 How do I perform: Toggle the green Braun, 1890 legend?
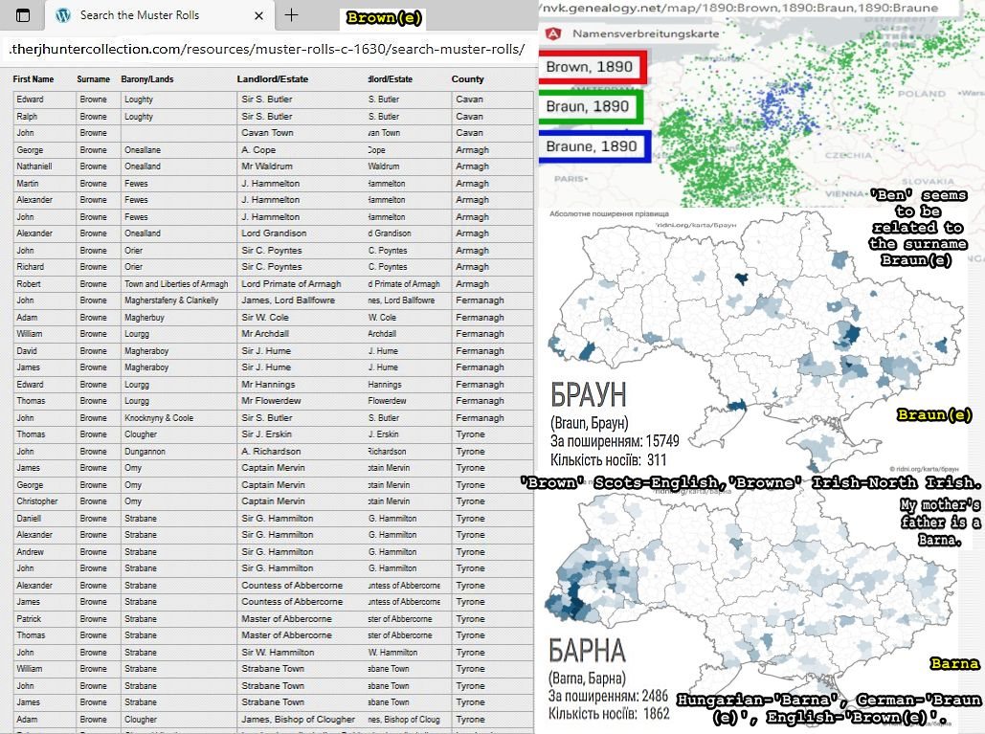590,106
